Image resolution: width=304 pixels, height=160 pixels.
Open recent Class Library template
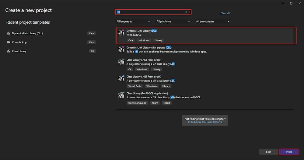point(51,51)
